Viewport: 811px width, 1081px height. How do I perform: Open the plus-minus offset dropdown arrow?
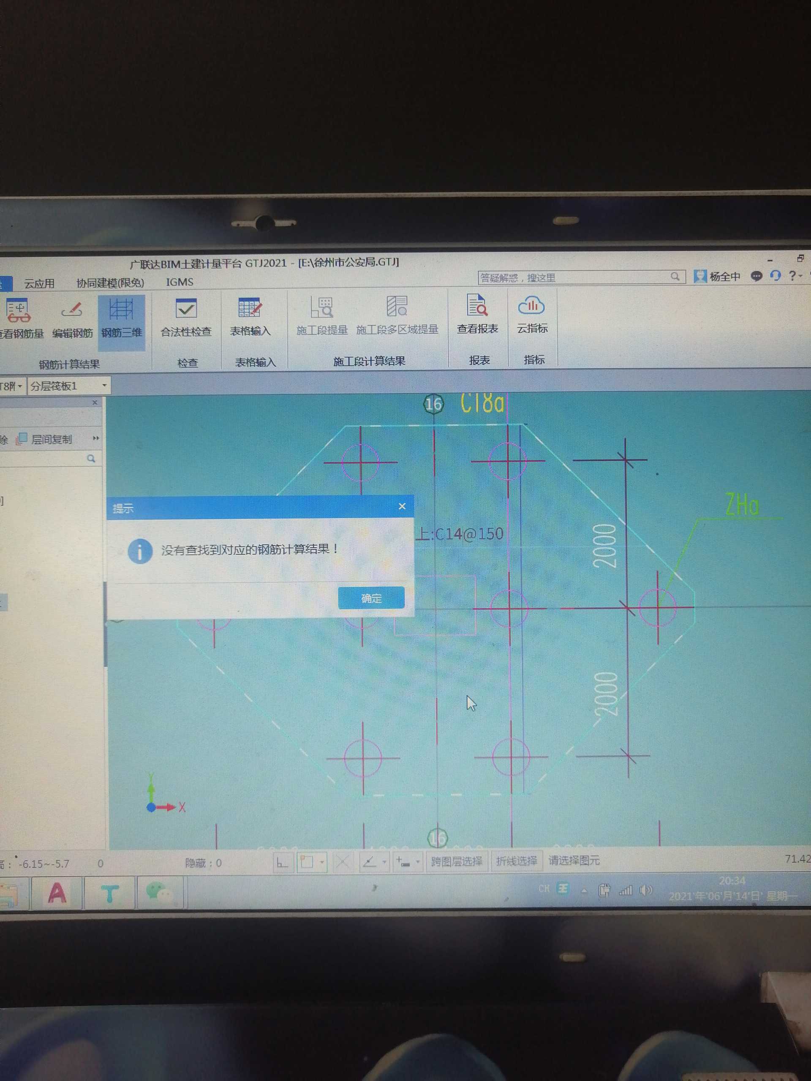417,861
